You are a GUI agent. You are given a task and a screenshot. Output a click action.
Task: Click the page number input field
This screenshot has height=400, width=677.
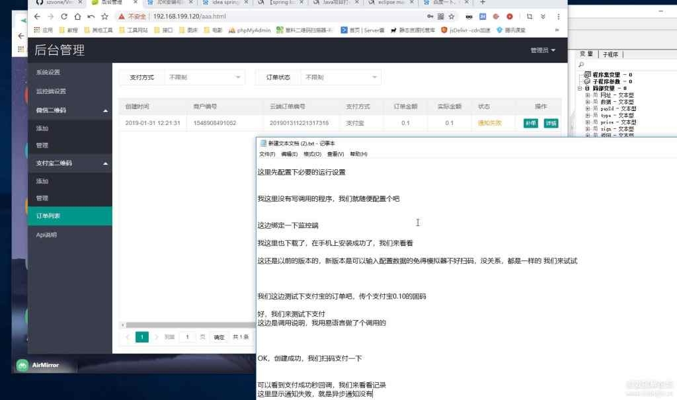click(x=187, y=337)
